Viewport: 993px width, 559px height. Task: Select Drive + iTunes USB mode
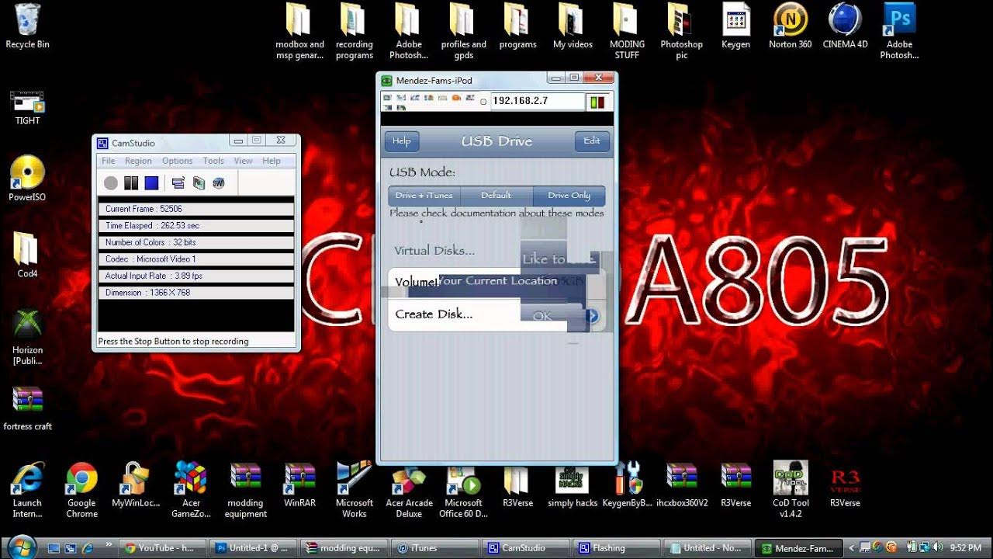click(x=424, y=196)
